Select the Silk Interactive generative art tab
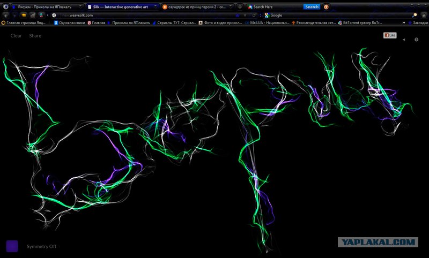This screenshot has width=429, height=258. point(121,7)
